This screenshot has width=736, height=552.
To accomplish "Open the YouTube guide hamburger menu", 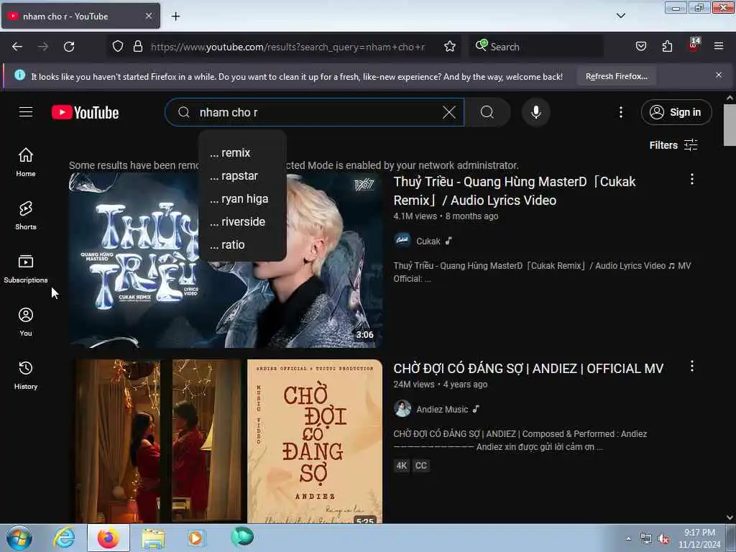I will pyautogui.click(x=26, y=112).
